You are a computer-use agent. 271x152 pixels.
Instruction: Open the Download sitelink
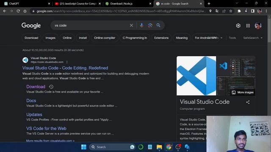pos(36,87)
